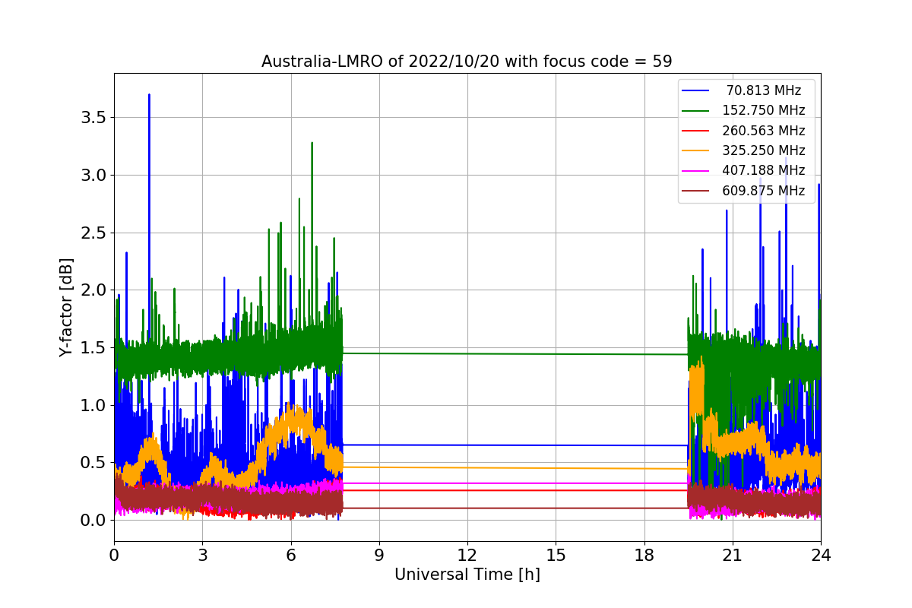Click the green legend line sample
Image resolution: width=912 pixels, height=608 pixels.
point(696,111)
